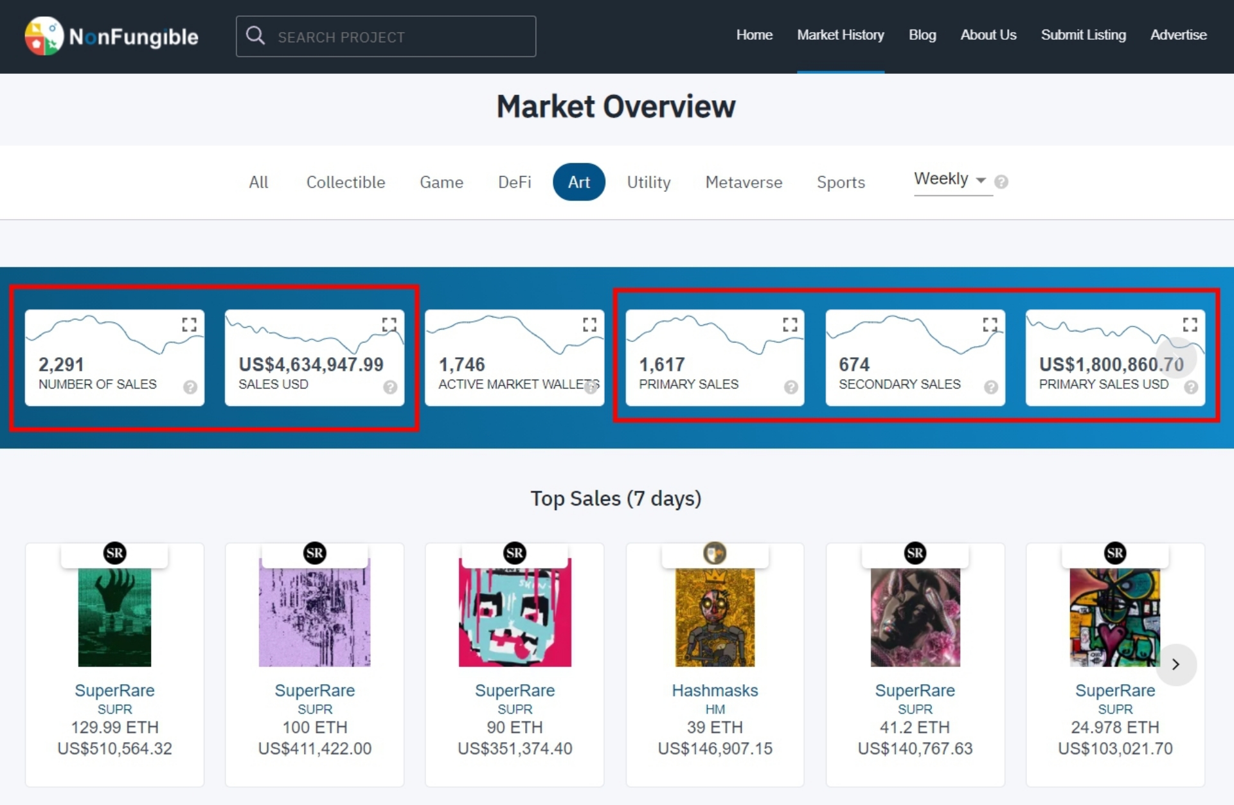
Task: Click help icon on Number of Sales card
Action: click(190, 387)
